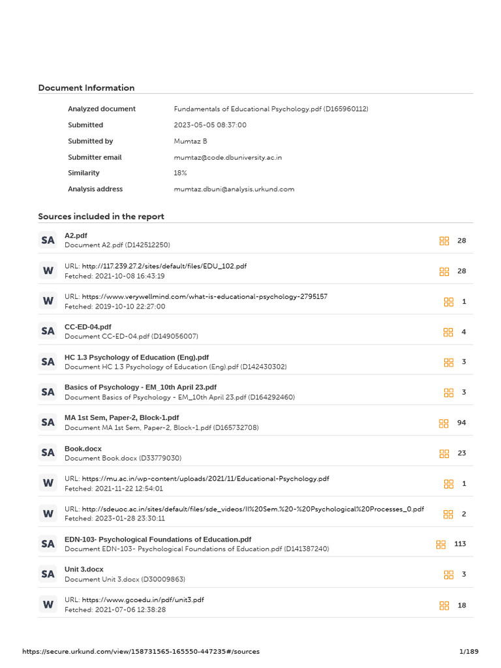
Task: Open the verywellmind educational psychology link
Action: [x=204, y=297]
